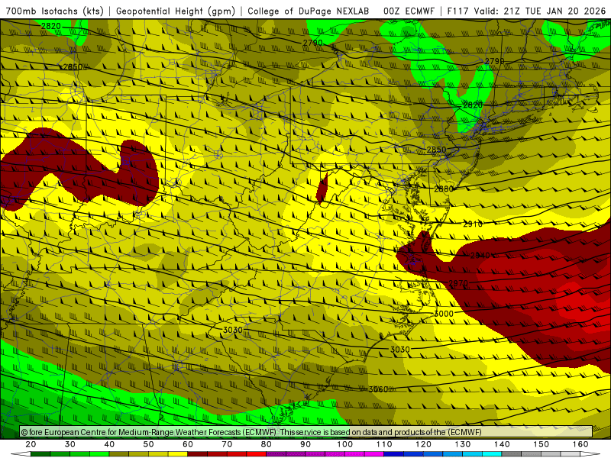The width and height of the screenshot is (611, 458).
Task: Click the 2940 height contour label
Action: [x=480, y=256]
